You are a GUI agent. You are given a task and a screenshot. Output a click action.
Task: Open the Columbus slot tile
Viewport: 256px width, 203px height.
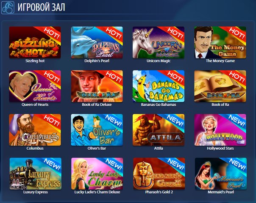35,130
